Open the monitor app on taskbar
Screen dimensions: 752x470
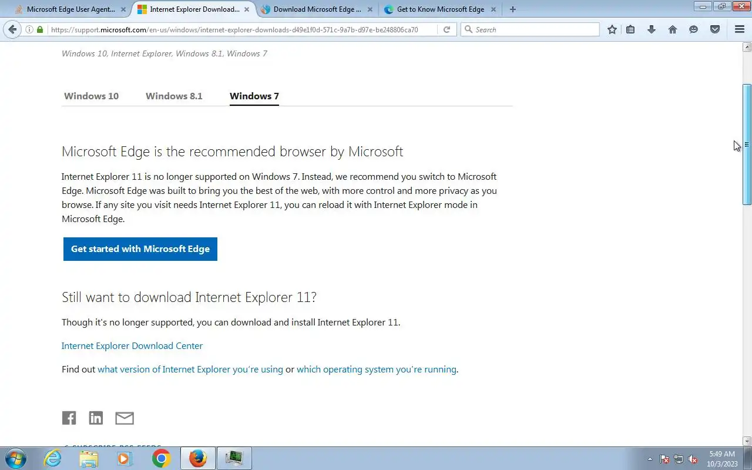pyautogui.click(x=234, y=458)
